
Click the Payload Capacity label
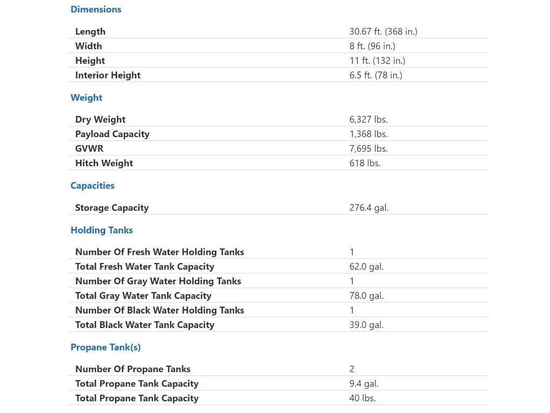tap(112, 134)
